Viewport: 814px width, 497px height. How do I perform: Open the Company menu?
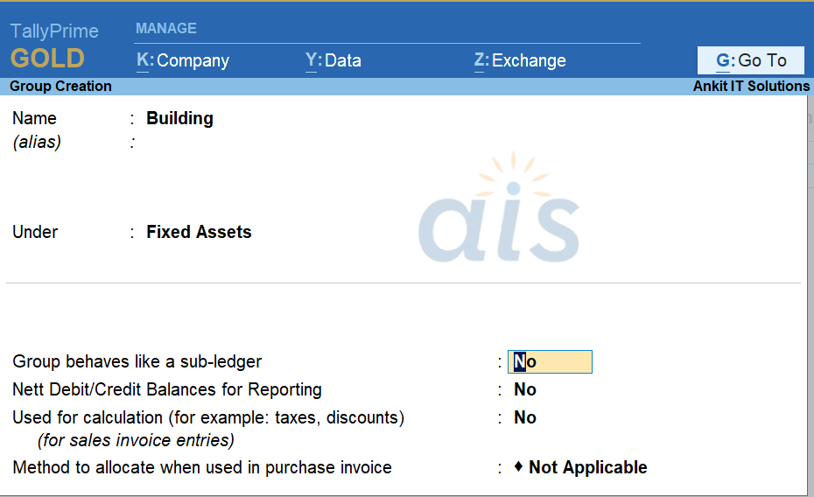pos(183,60)
